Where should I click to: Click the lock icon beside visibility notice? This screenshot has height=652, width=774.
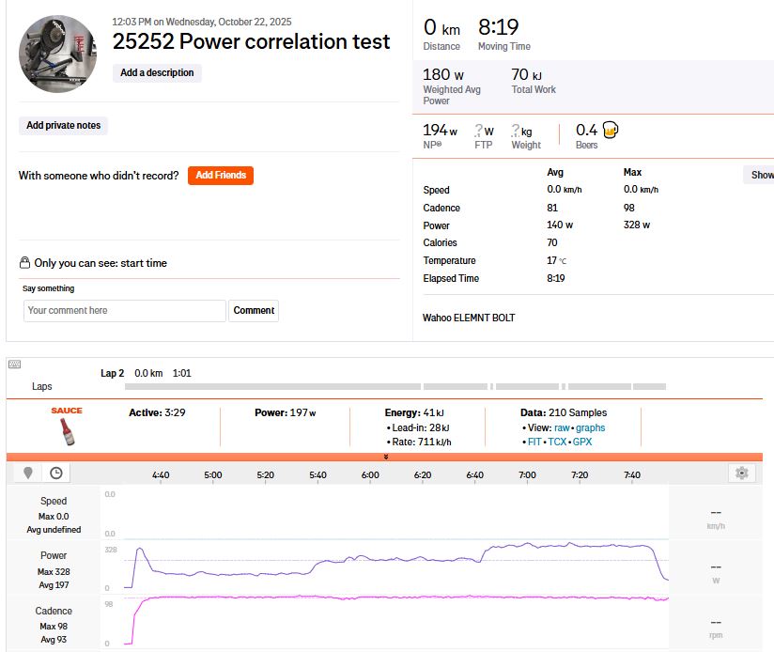(x=24, y=262)
